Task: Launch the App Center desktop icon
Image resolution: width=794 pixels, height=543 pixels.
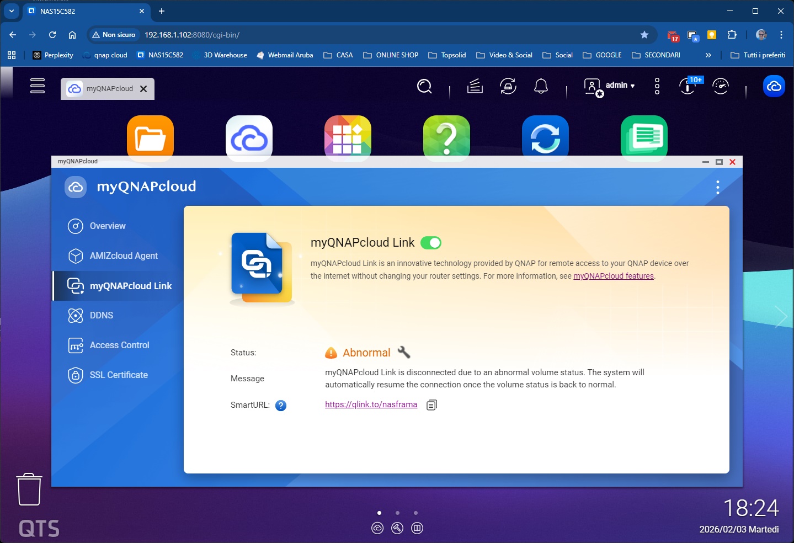Action: click(x=348, y=138)
